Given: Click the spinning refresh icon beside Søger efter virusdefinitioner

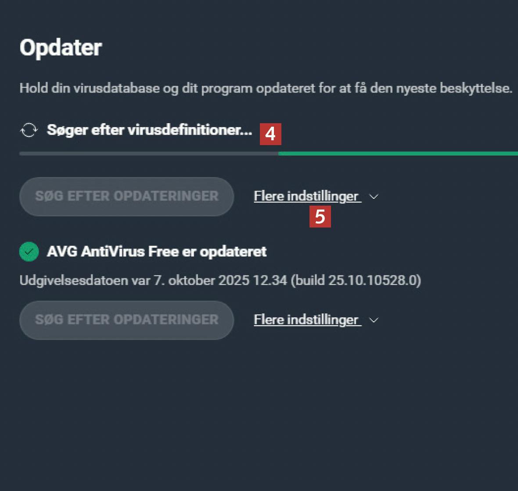Looking at the screenshot, I should click(29, 130).
